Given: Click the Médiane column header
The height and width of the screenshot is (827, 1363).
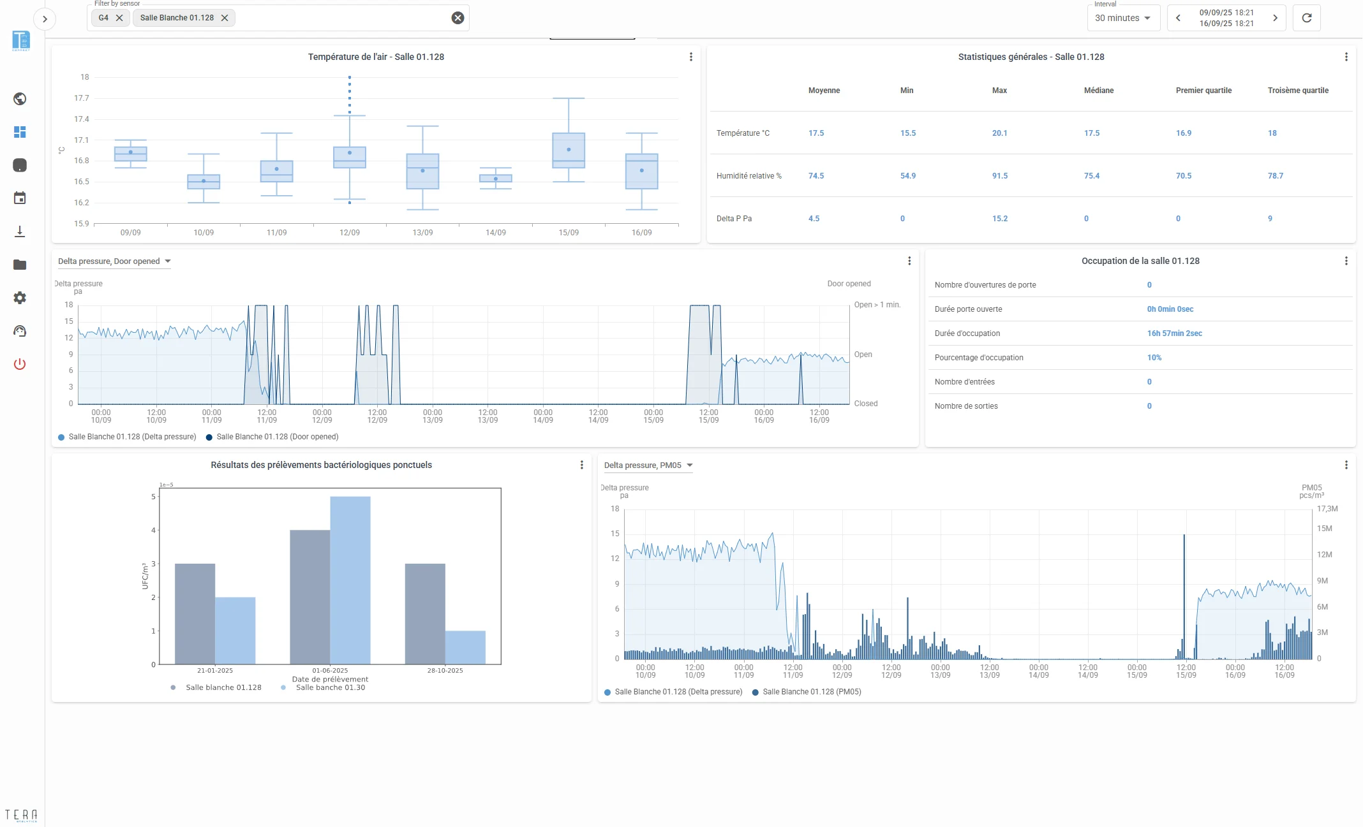Looking at the screenshot, I should coord(1099,91).
